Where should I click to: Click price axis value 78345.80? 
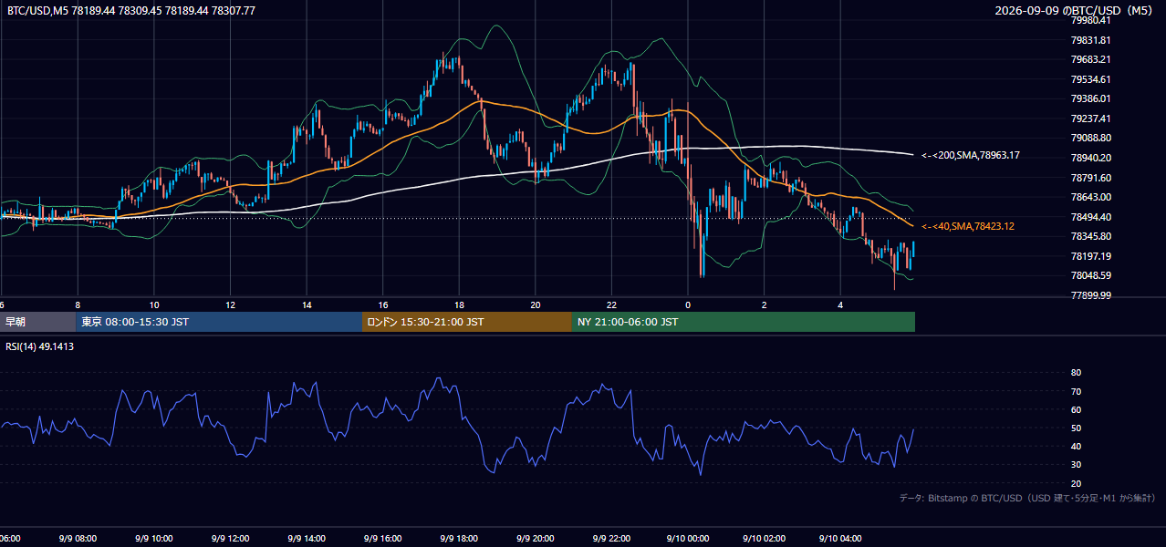tap(1090, 236)
